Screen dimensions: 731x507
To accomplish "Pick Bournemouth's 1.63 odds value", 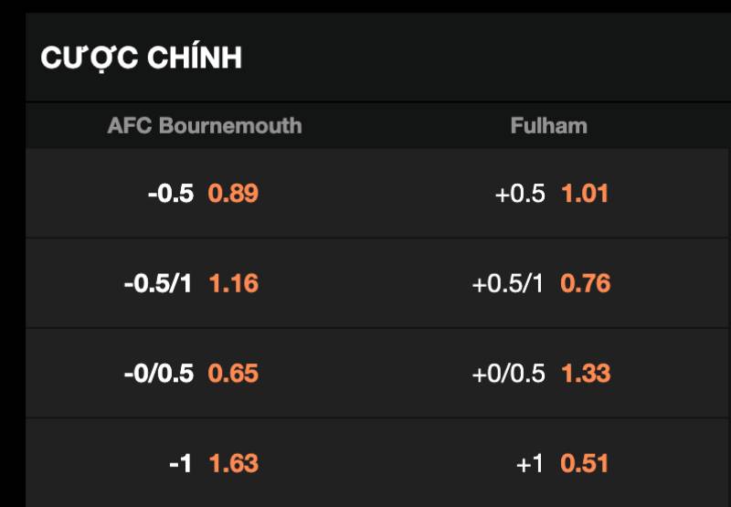I will [x=233, y=463].
